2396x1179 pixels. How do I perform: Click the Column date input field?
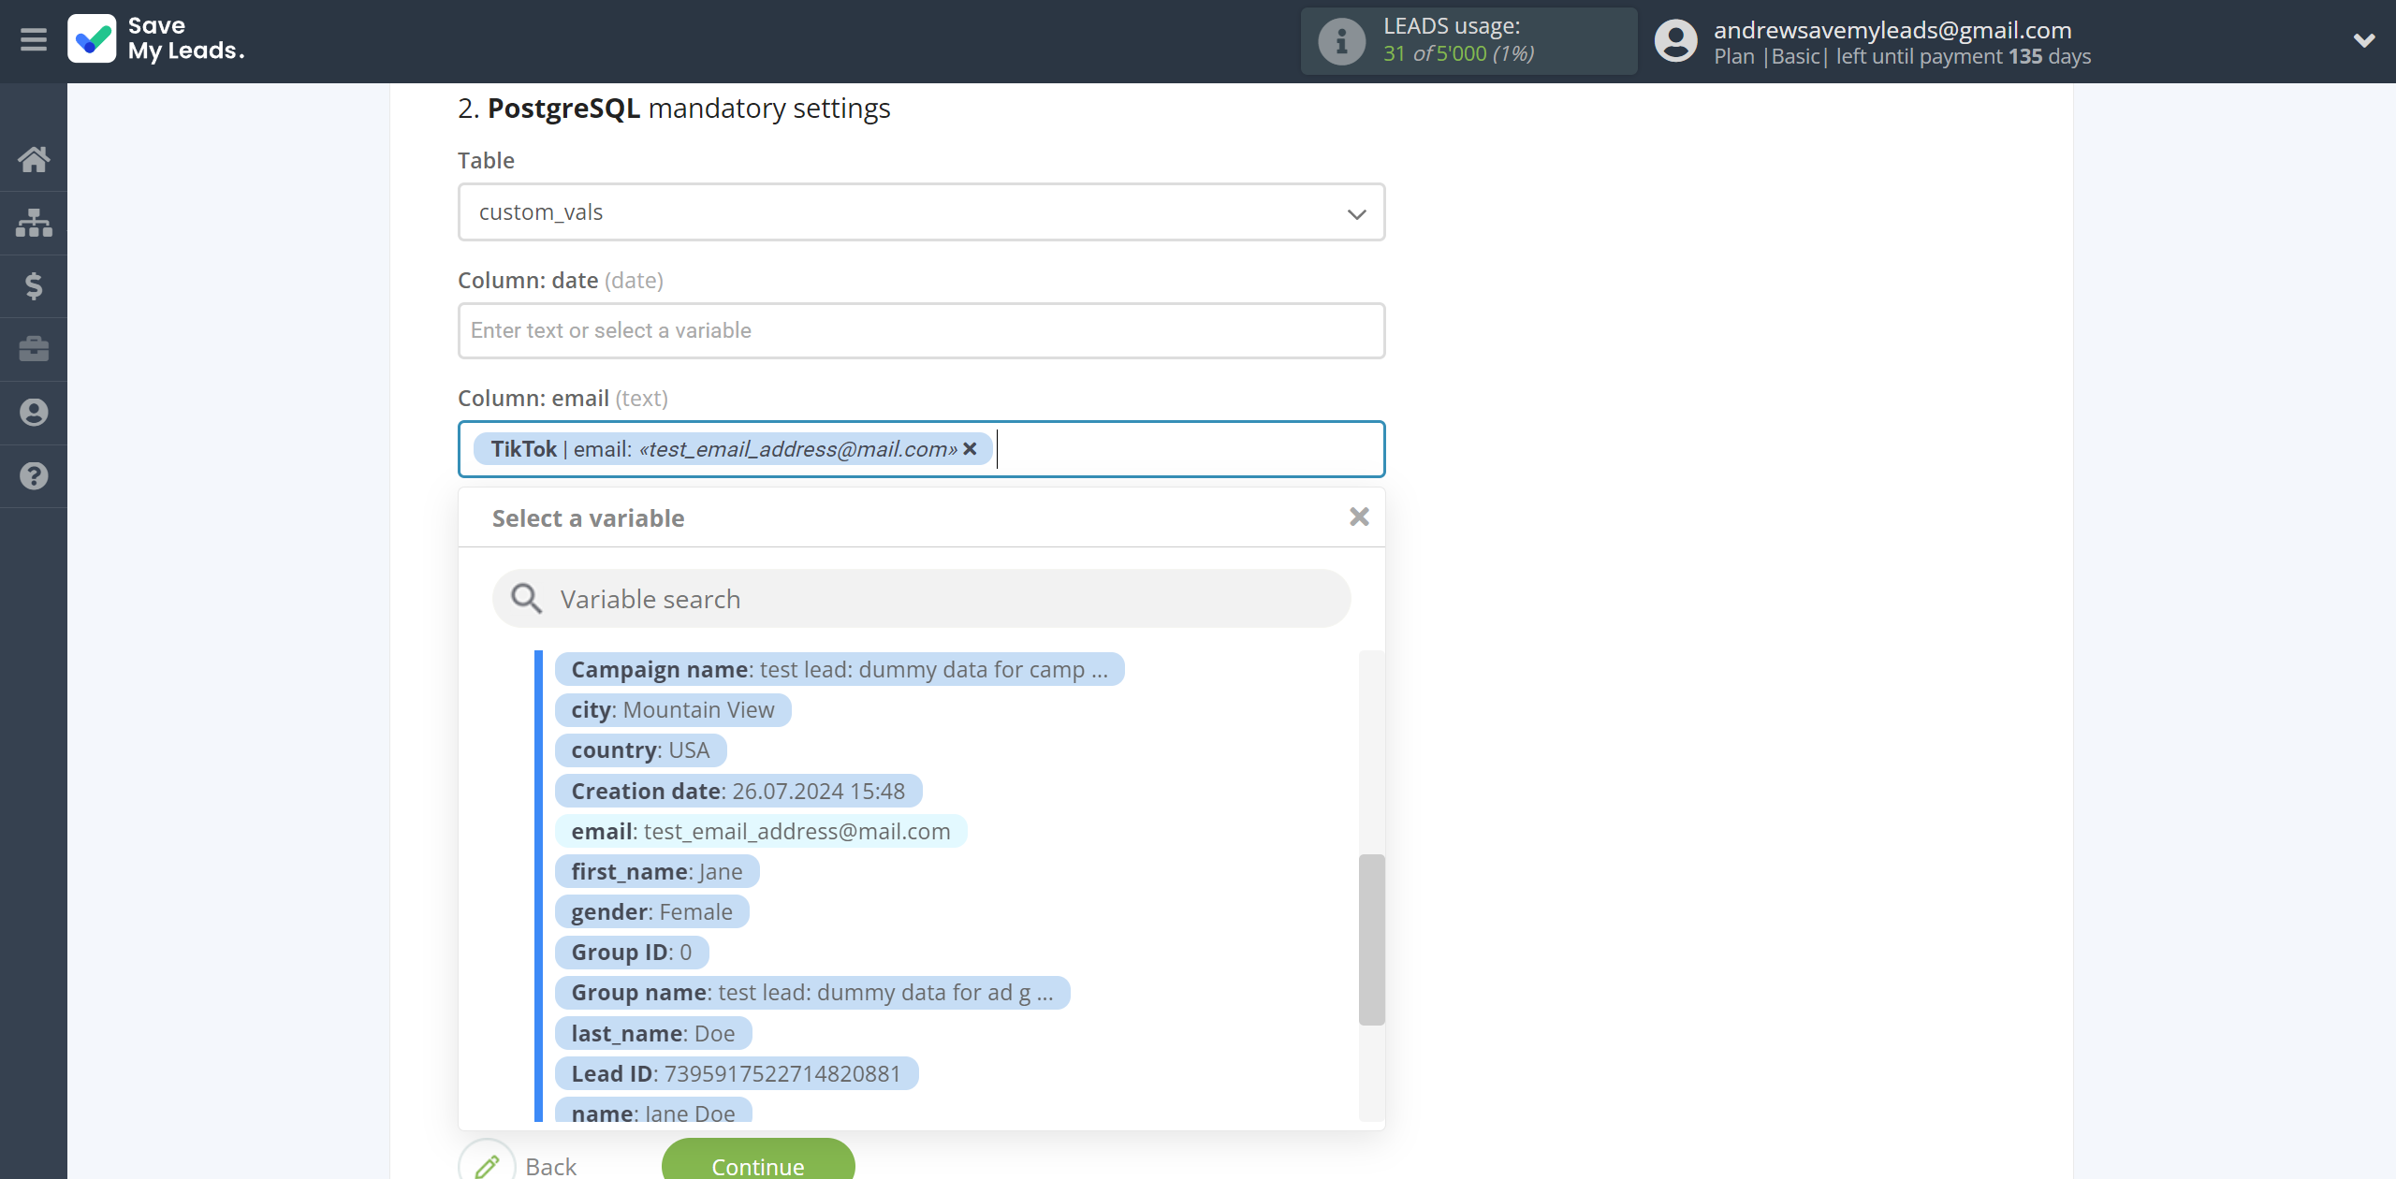(921, 330)
